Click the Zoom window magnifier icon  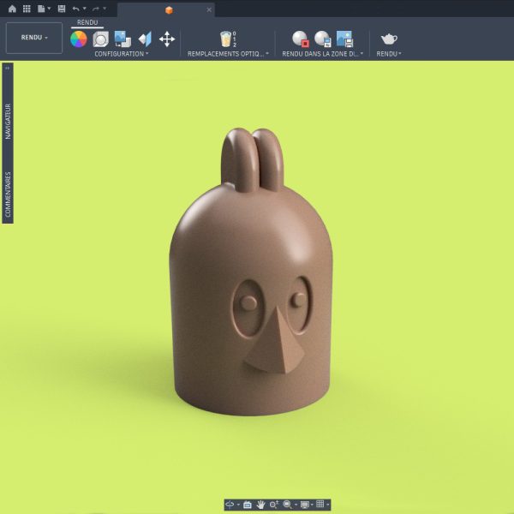(x=287, y=505)
